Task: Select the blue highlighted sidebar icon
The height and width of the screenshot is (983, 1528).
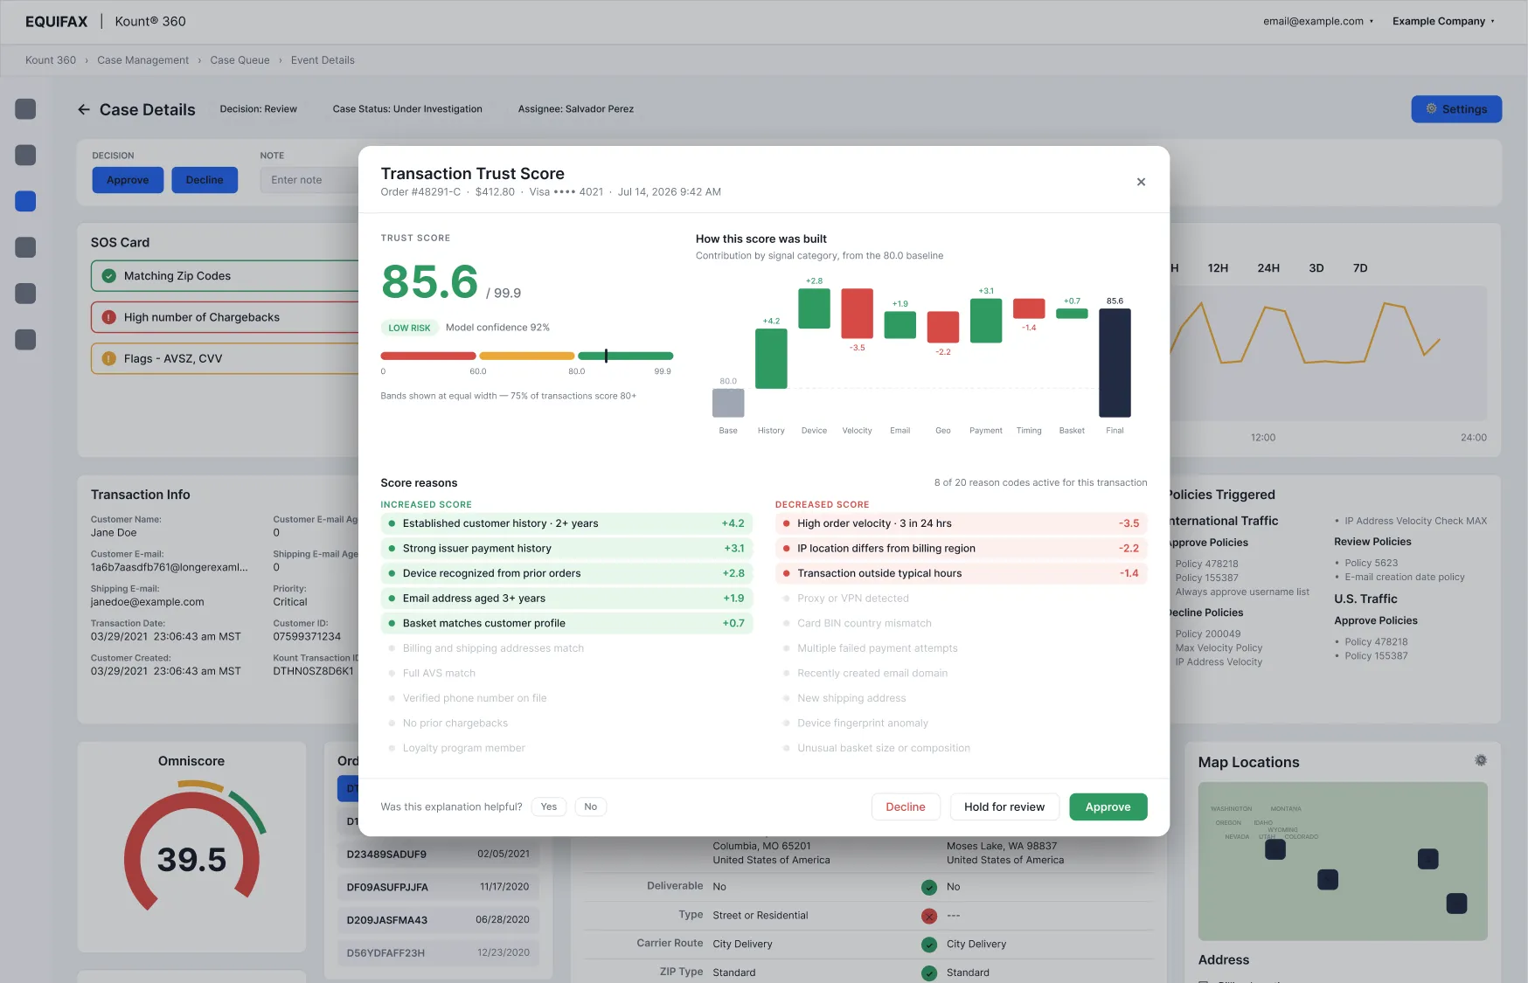Action: pyautogui.click(x=25, y=201)
